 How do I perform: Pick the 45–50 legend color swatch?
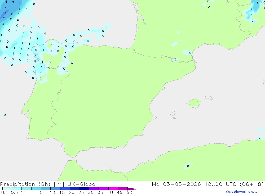click(123, 189)
